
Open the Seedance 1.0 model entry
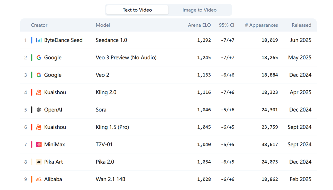[111, 40]
